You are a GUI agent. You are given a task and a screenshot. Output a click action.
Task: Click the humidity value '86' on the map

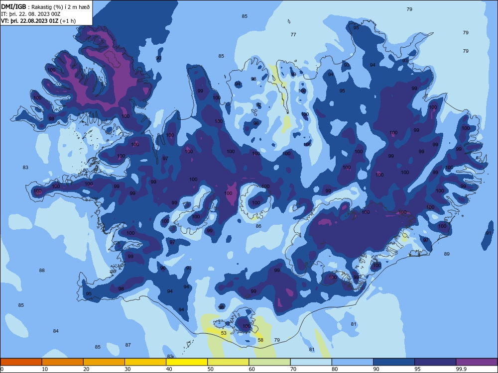point(258,226)
